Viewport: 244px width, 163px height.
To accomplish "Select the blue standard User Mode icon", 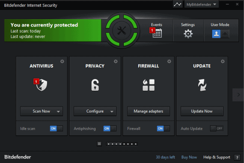I will [216, 34].
